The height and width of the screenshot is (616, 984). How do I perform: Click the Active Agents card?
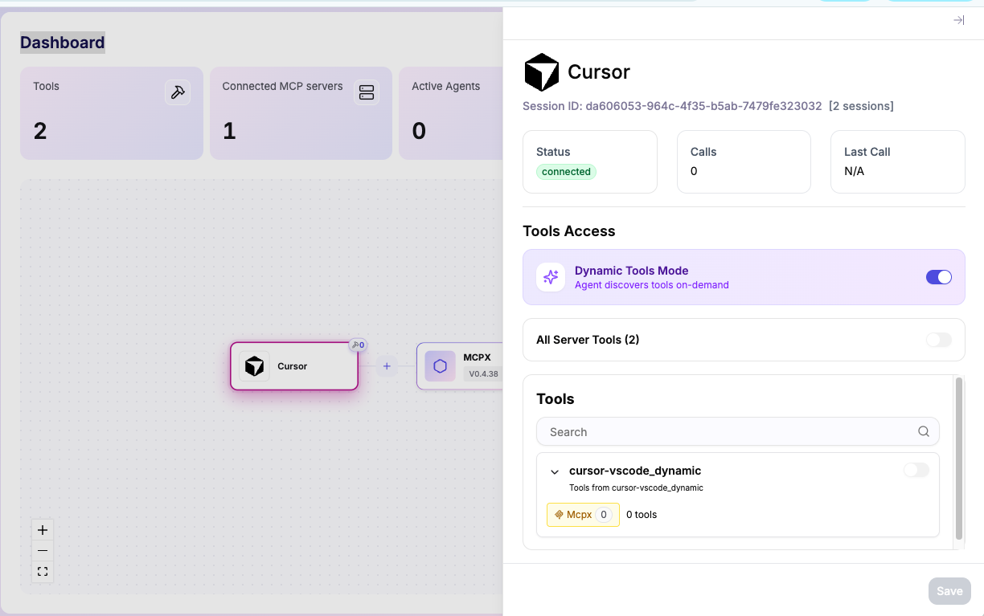coord(451,113)
